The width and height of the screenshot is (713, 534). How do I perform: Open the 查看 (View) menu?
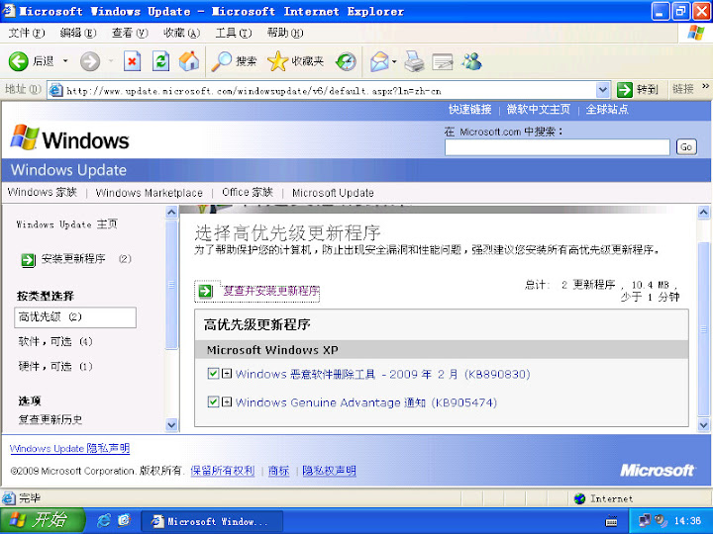130,33
